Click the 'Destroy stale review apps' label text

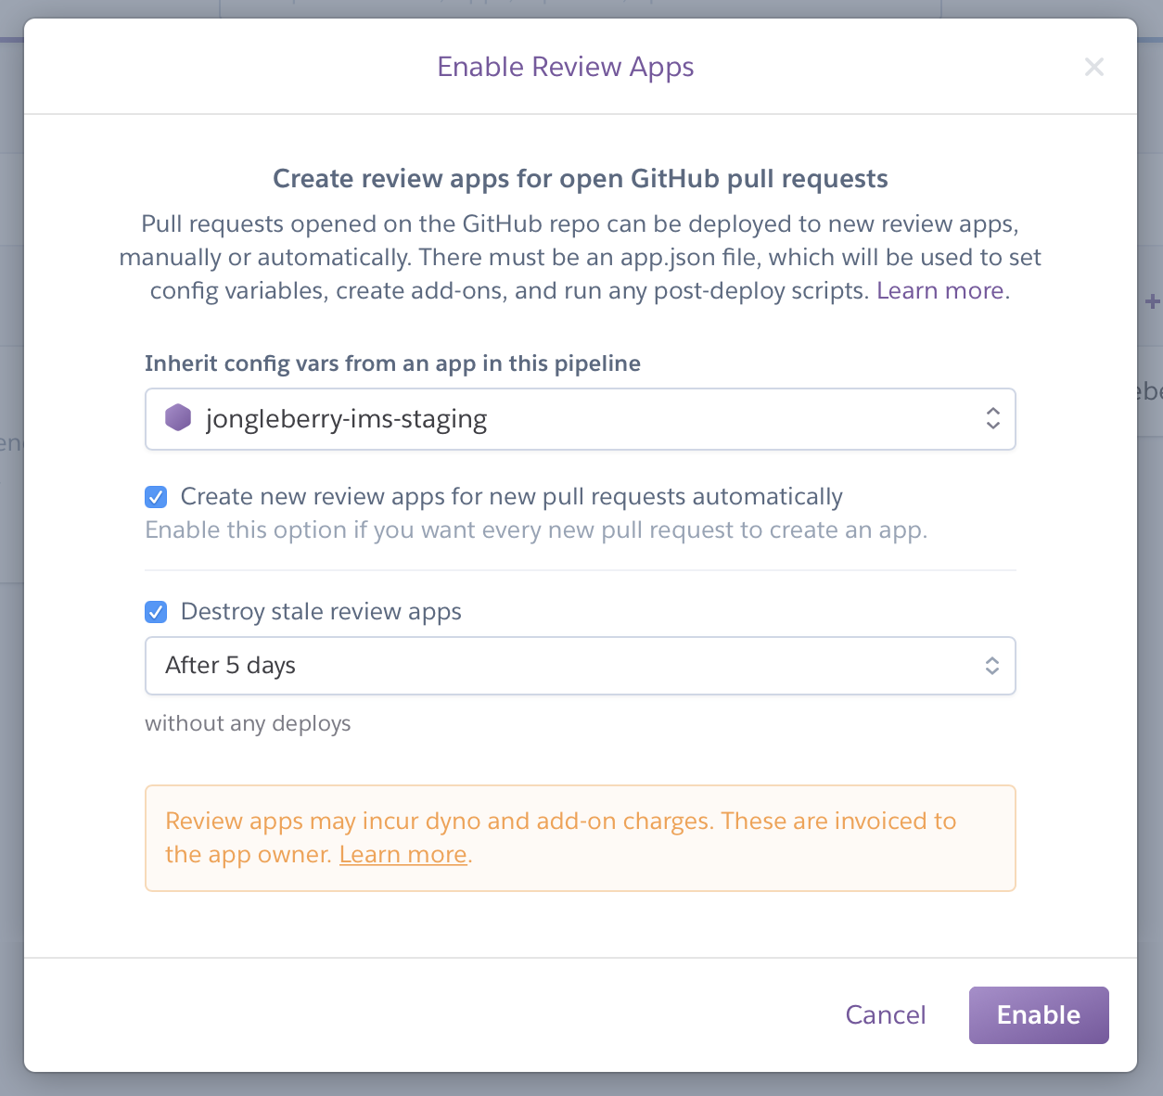point(321,612)
